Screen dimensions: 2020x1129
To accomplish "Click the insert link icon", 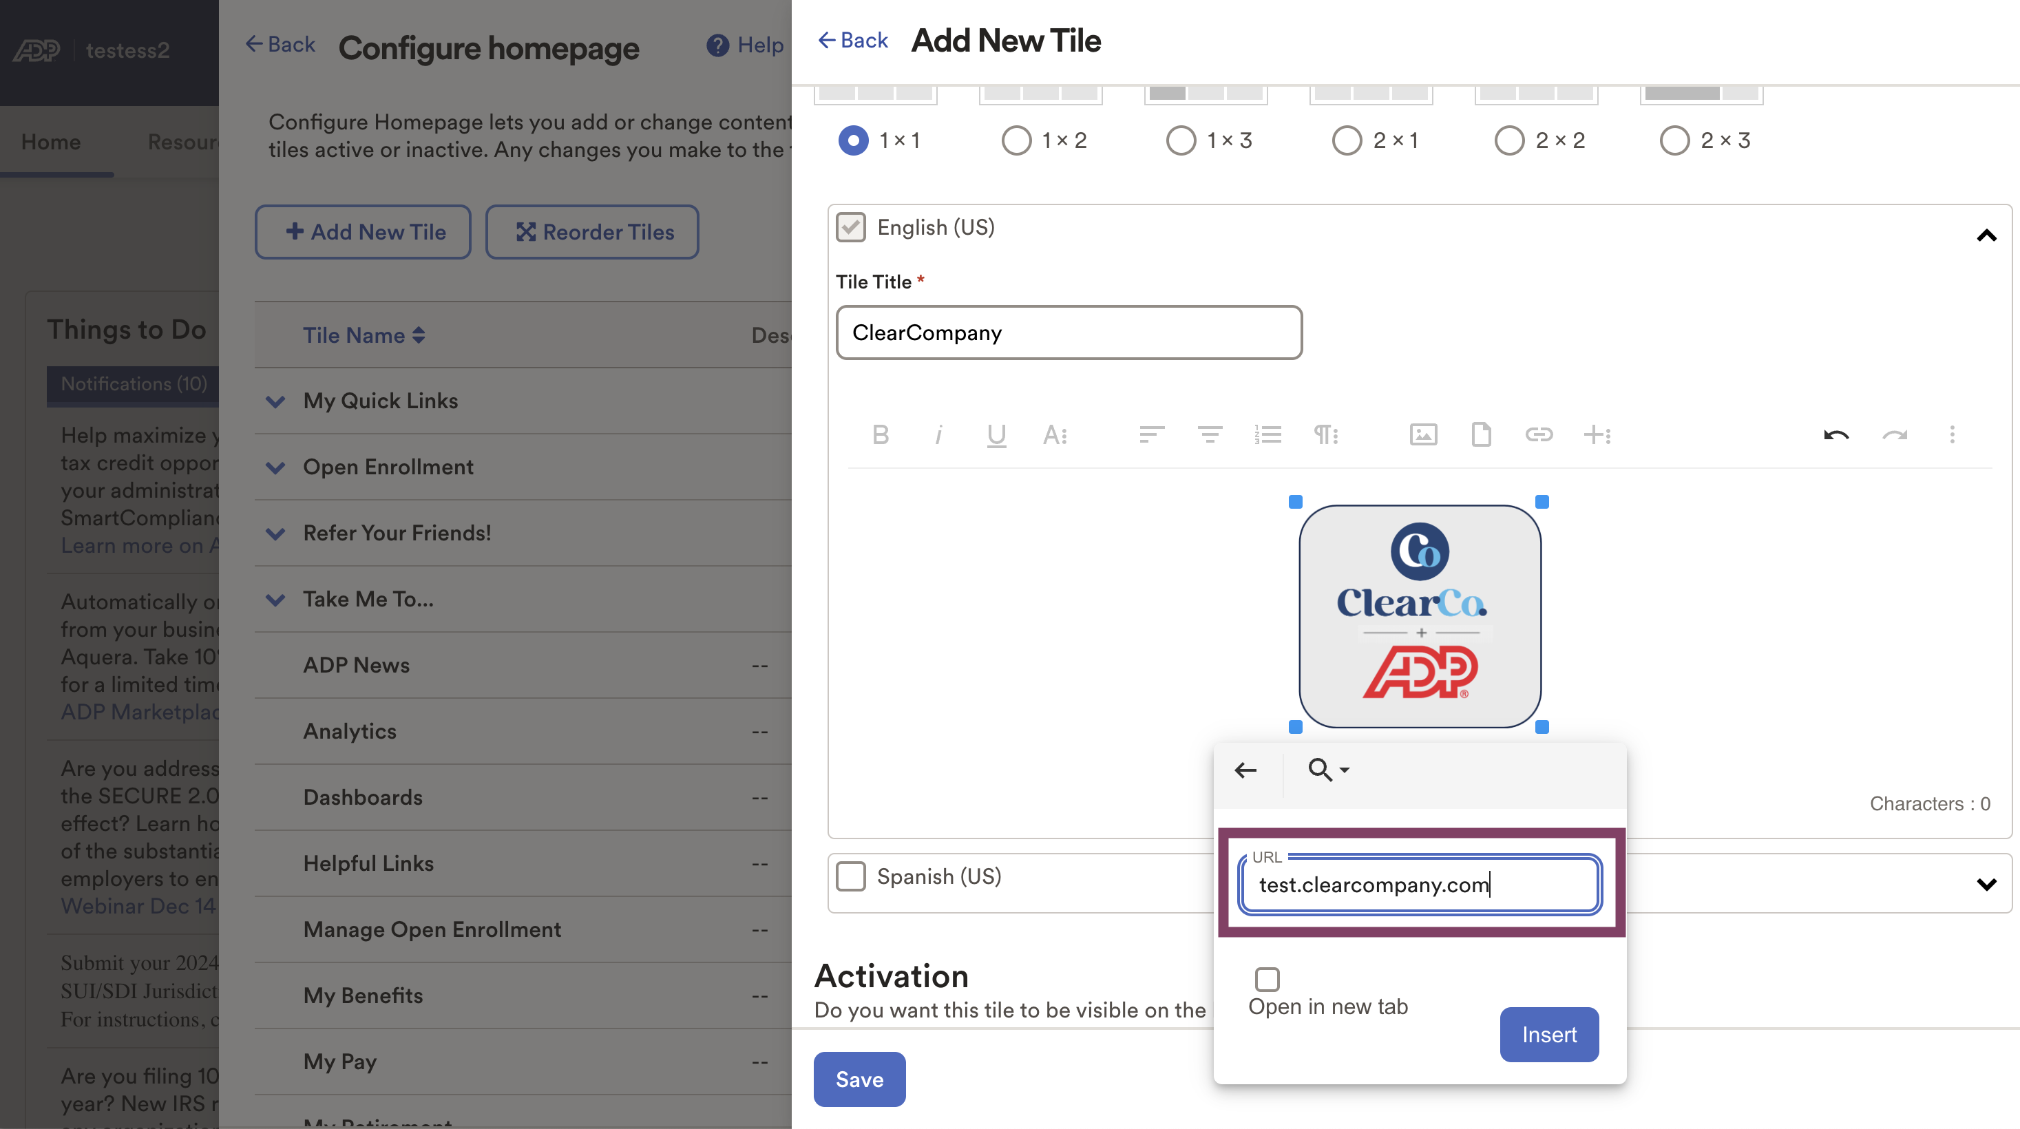I will pos(1539,434).
